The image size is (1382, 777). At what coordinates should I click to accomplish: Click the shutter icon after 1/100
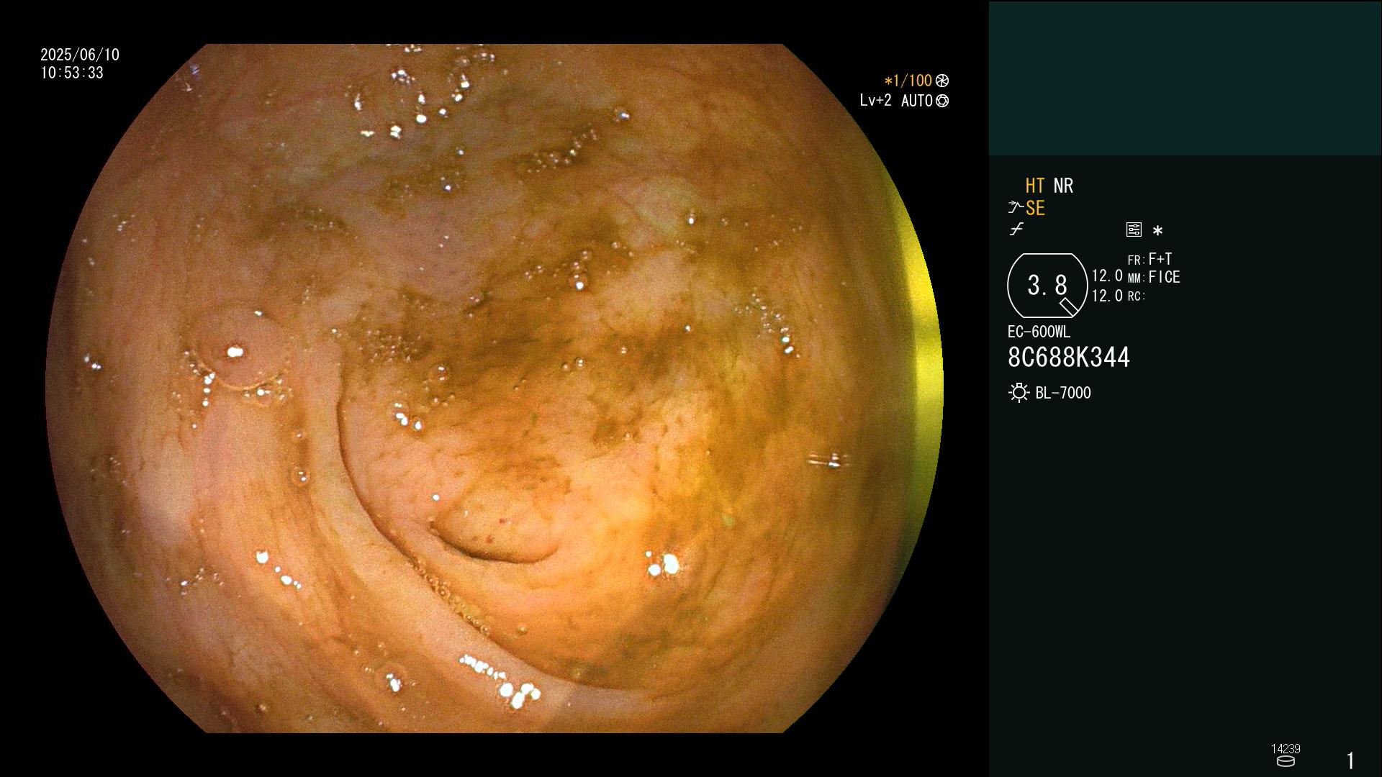click(942, 81)
